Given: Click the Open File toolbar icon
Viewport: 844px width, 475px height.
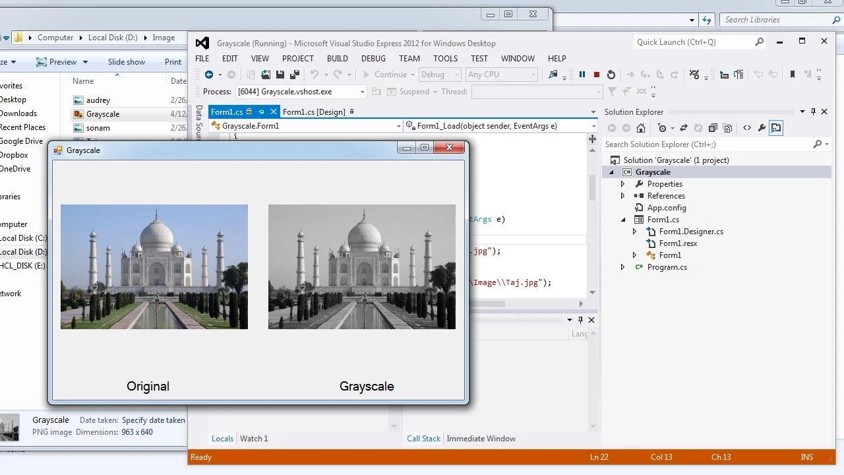Looking at the screenshot, I should click(266, 75).
